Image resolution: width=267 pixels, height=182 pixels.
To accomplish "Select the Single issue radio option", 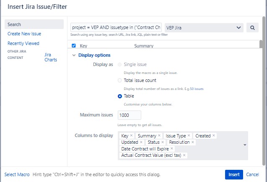I will tap(120, 65).
